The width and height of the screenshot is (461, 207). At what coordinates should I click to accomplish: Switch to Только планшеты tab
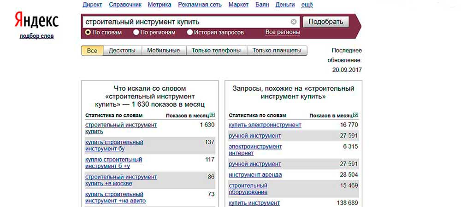(x=277, y=51)
